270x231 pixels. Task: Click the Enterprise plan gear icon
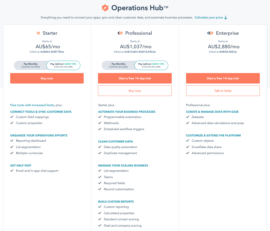tap(210, 33)
